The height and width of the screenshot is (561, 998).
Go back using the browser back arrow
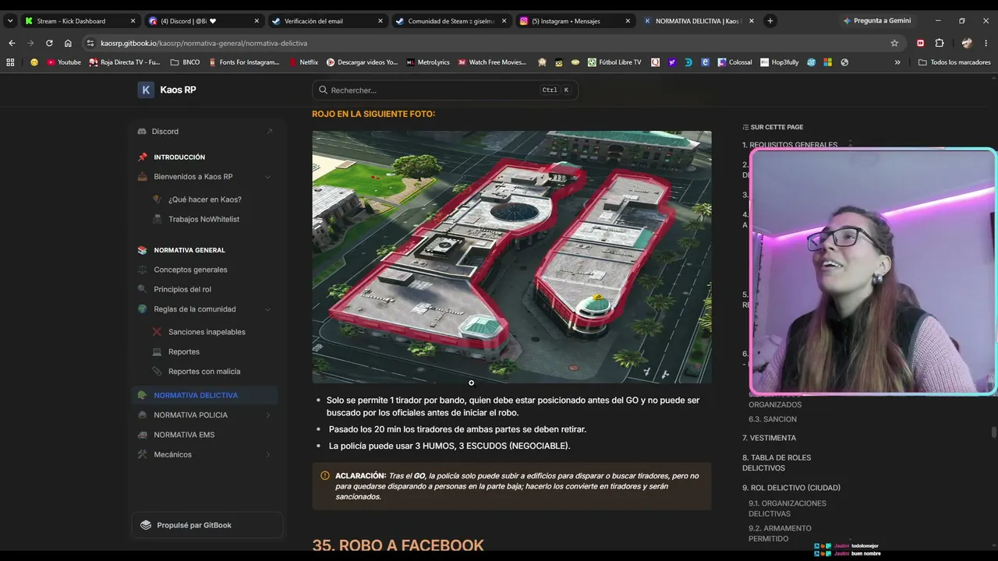[x=12, y=43]
